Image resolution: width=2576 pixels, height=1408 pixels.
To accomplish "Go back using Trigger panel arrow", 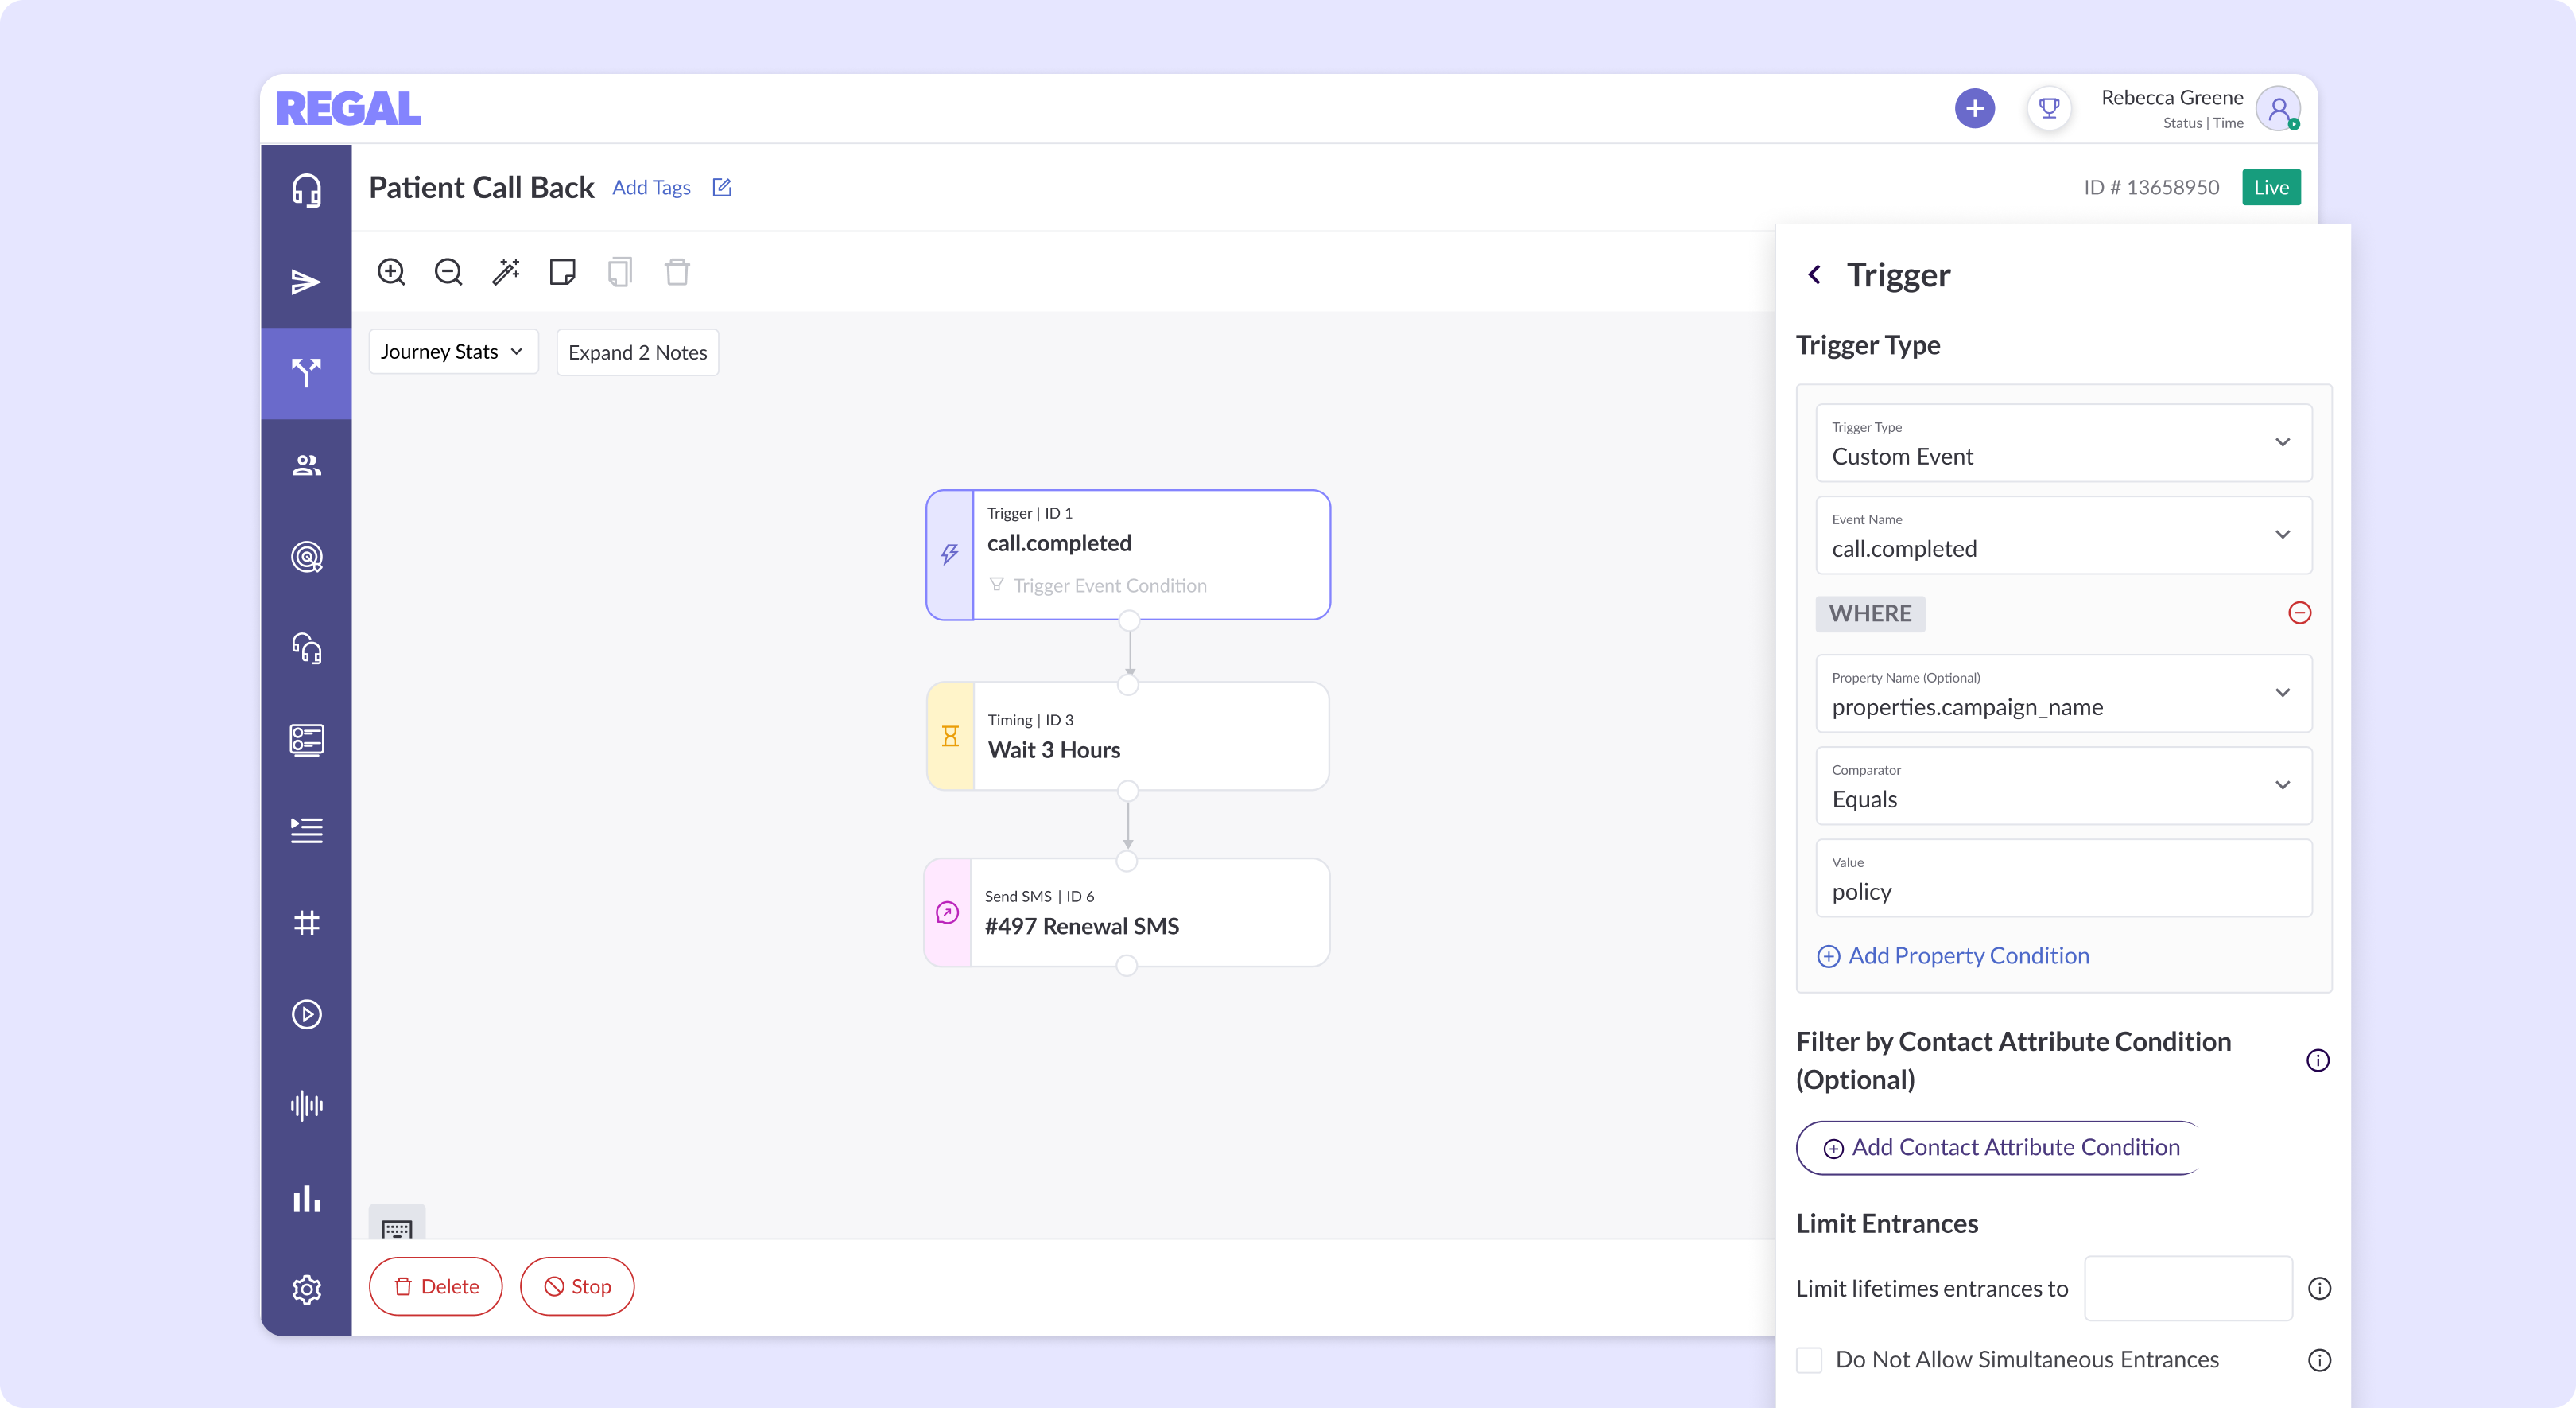I will coord(1814,274).
